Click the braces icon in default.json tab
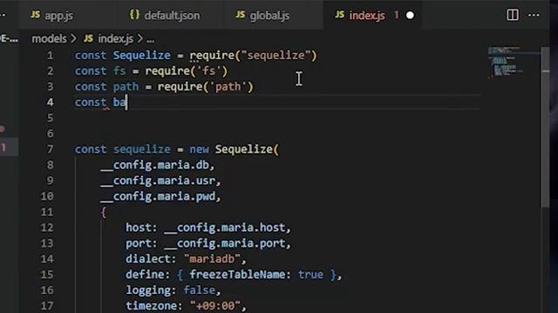This screenshot has height=313, width=558. click(x=134, y=15)
